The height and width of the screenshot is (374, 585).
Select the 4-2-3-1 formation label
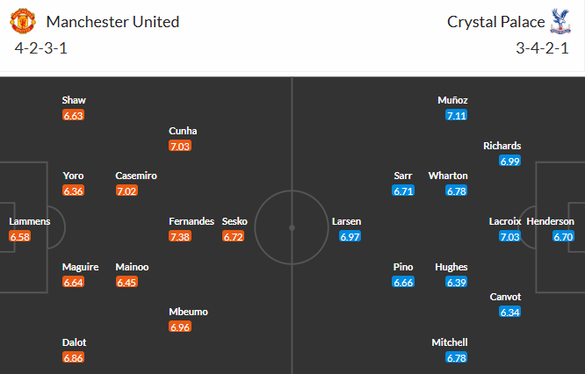pos(41,47)
